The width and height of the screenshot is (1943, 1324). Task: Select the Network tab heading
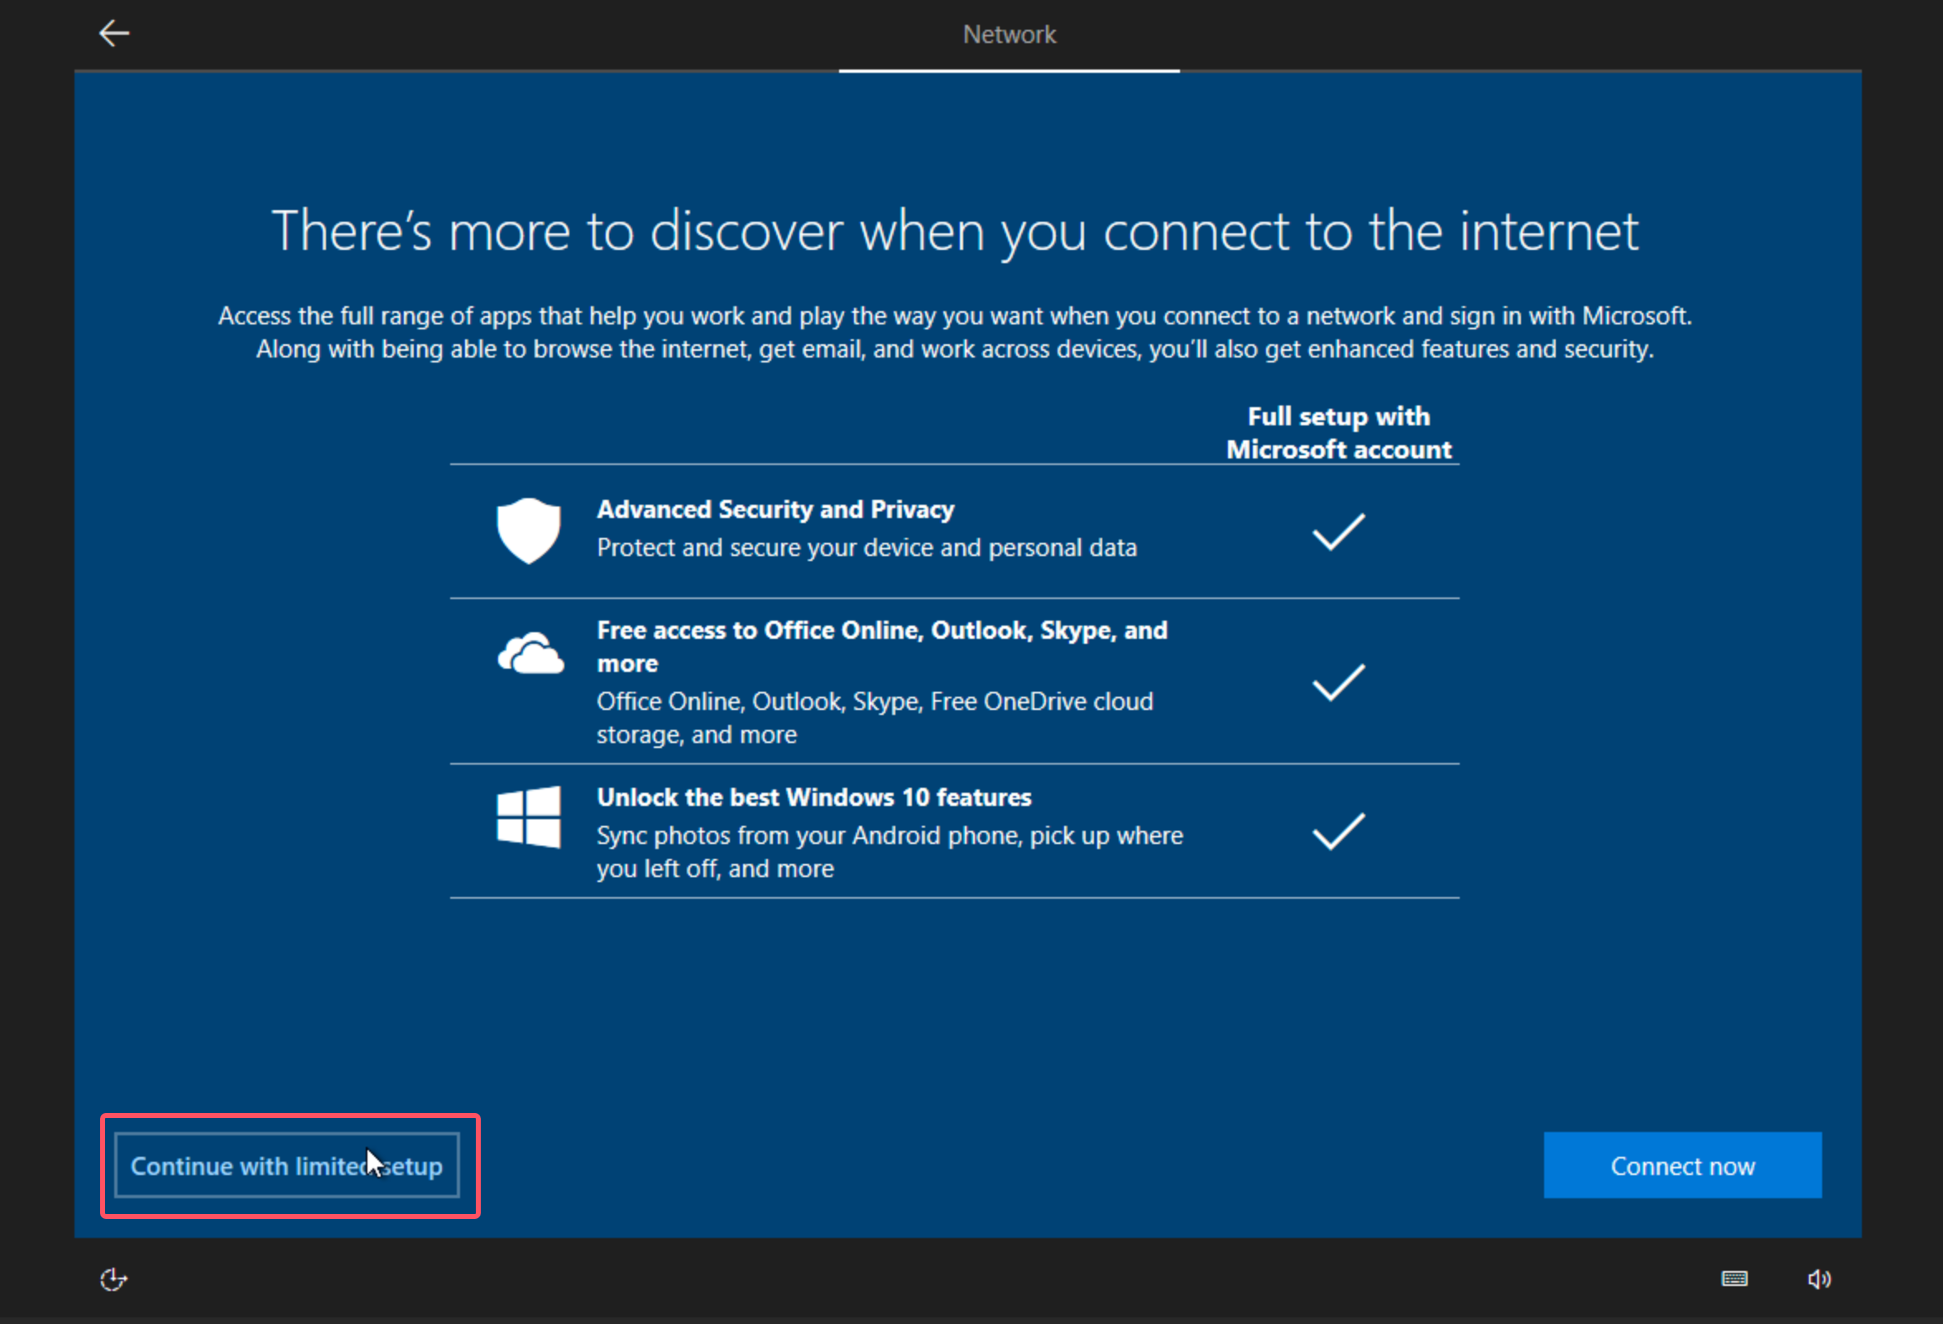[x=1008, y=34]
